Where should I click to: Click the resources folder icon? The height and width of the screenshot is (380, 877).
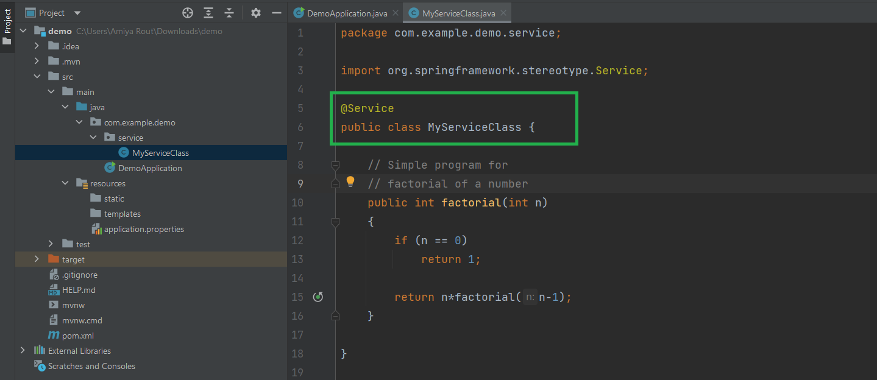coord(82,183)
